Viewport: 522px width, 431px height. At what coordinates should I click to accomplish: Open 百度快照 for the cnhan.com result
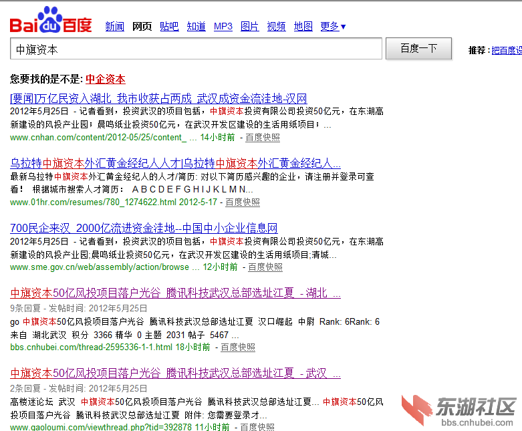coord(262,138)
